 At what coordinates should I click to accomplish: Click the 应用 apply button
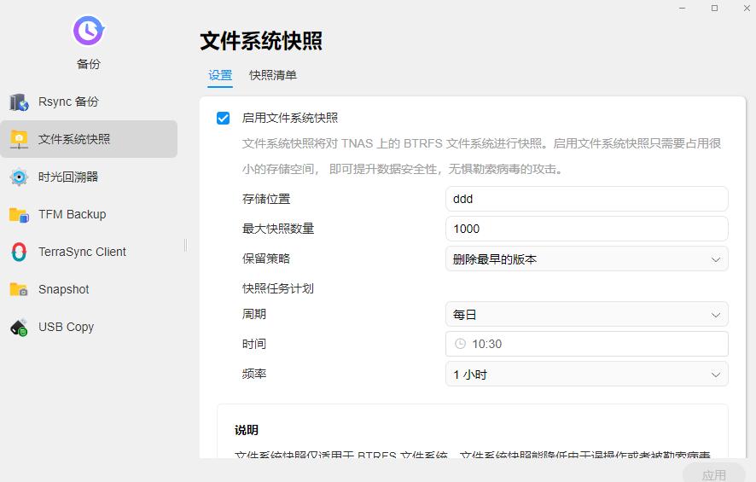(714, 473)
